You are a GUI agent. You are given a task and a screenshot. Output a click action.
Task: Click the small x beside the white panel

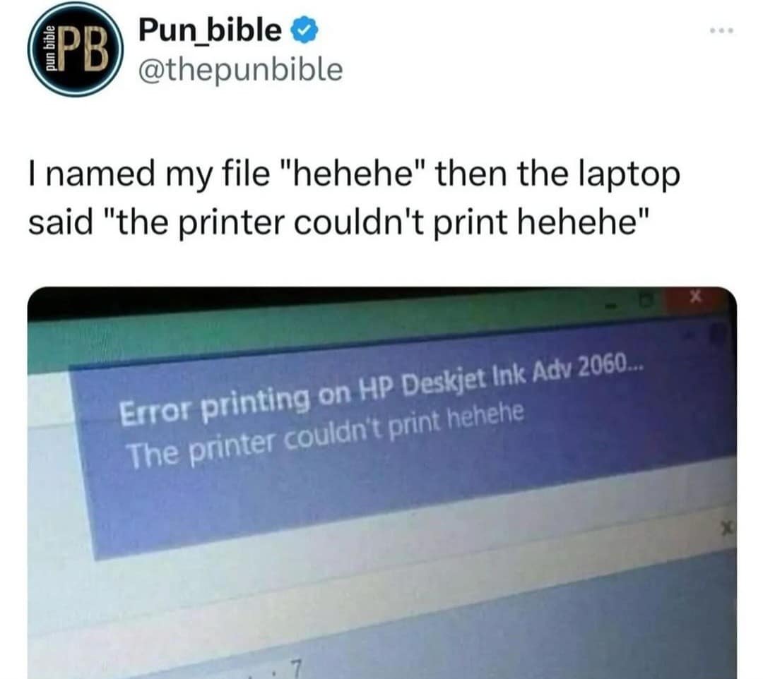[x=728, y=527]
